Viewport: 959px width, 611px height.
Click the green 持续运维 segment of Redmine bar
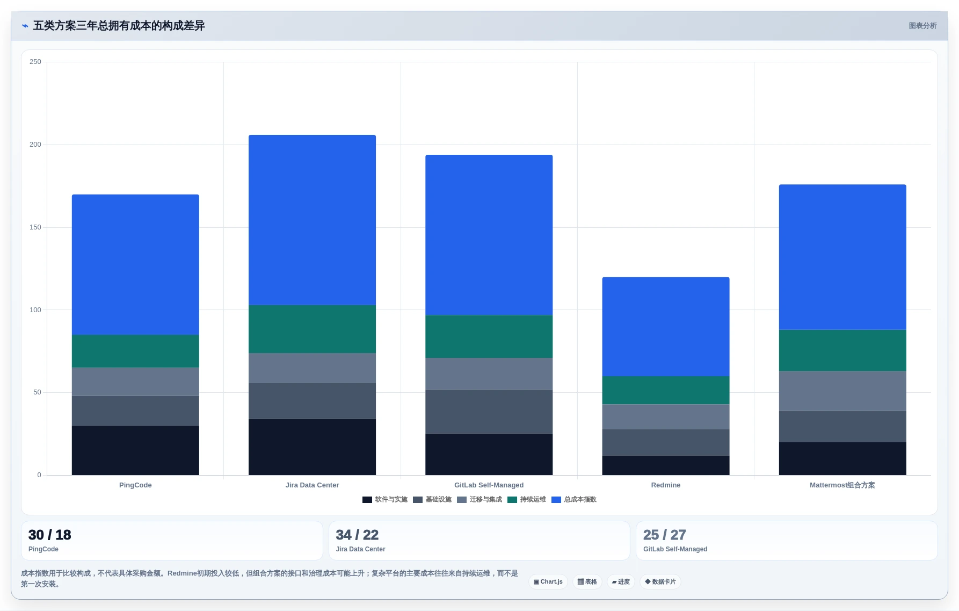click(666, 390)
